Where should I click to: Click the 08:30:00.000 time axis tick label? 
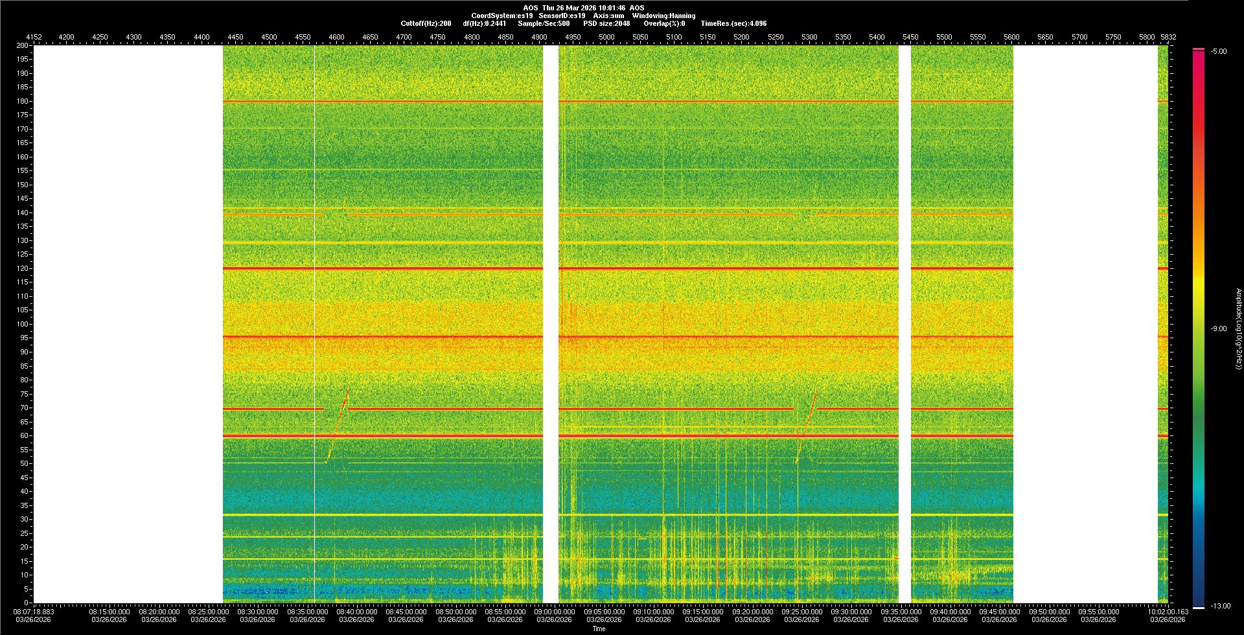[258, 611]
